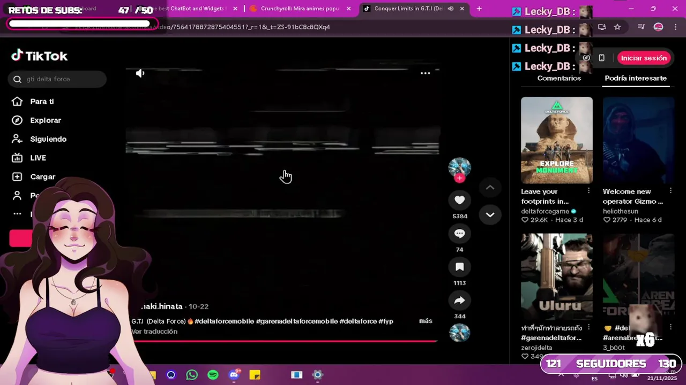
Task: Open options for Leave your footprints video
Action: coord(588,191)
